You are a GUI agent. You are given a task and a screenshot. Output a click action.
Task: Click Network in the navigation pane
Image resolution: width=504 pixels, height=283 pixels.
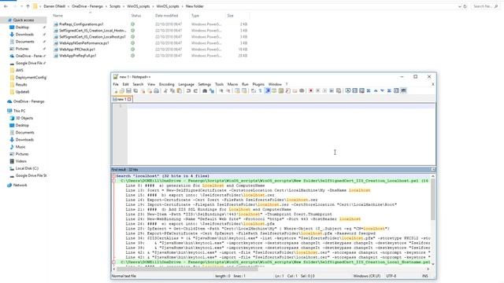(20, 186)
